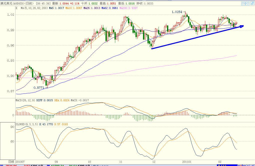Click the 60 level on SLOWKD axis
255x166 pixels.
pyautogui.click(x=12, y=141)
